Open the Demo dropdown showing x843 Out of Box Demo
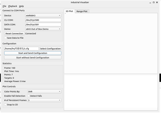The width and height of the screenshot is (161, 113). 43,29
